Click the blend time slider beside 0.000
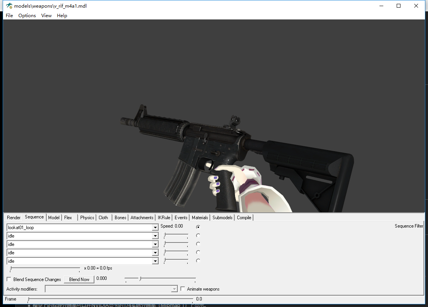Viewport: 428px width, 307px height. pos(160,279)
